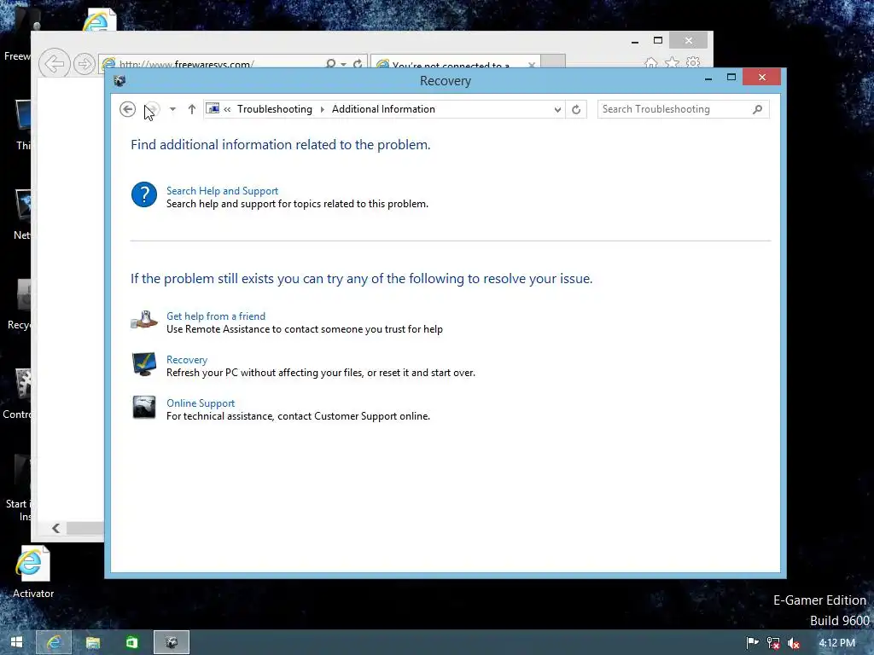
Task: Open the Start button on taskbar
Action: click(16, 642)
